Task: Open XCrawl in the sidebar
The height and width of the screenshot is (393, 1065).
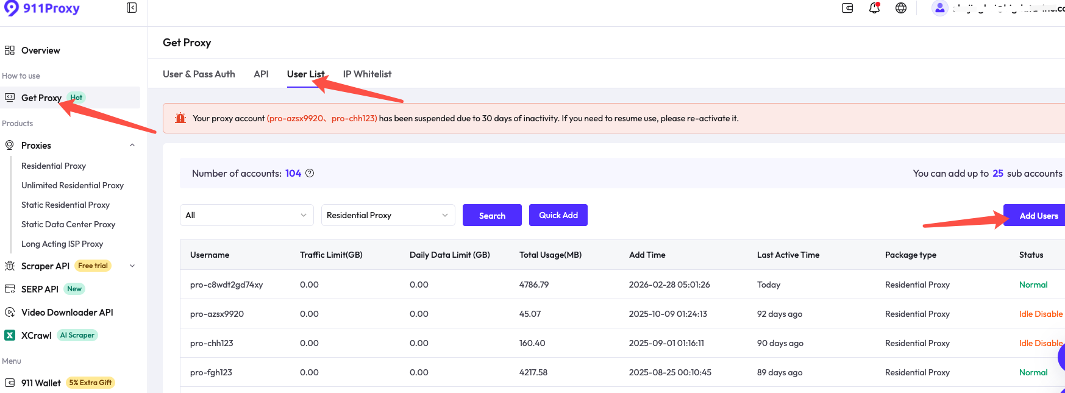Action: pyautogui.click(x=36, y=335)
